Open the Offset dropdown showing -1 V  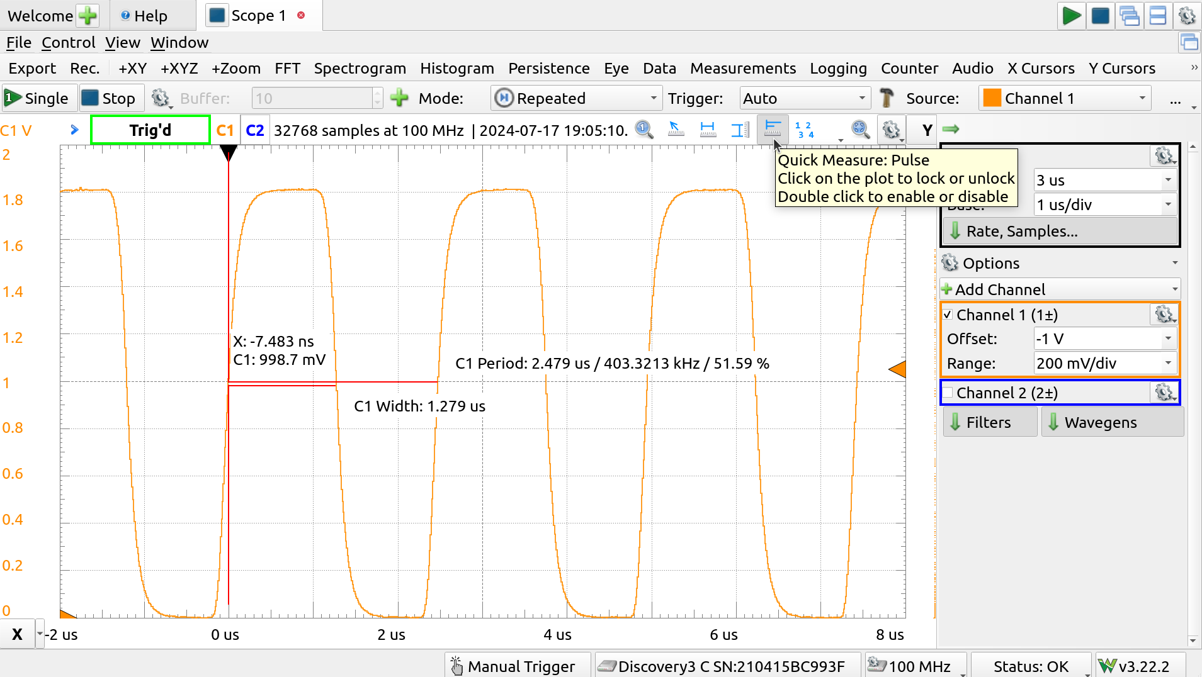(x=1105, y=338)
